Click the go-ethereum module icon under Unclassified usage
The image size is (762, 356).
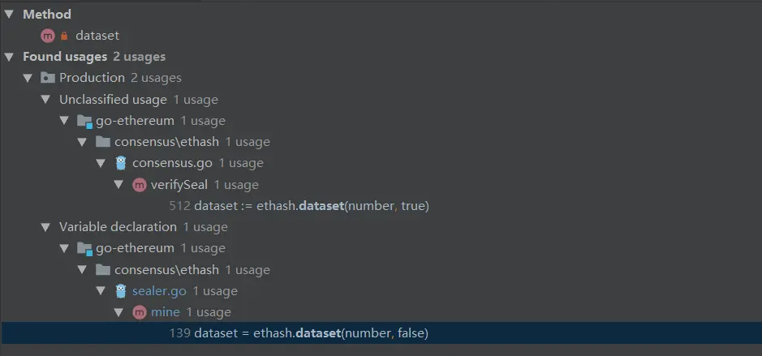pos(84,121)
